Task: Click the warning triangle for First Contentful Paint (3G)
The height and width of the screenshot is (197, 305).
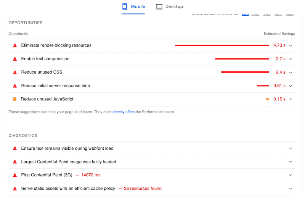Action: click(15, 175)
